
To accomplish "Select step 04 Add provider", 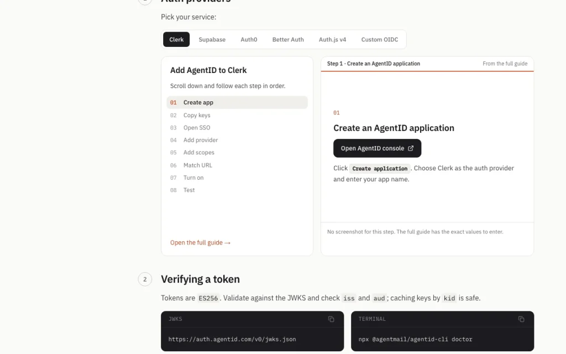I will (x=237, y=140).
